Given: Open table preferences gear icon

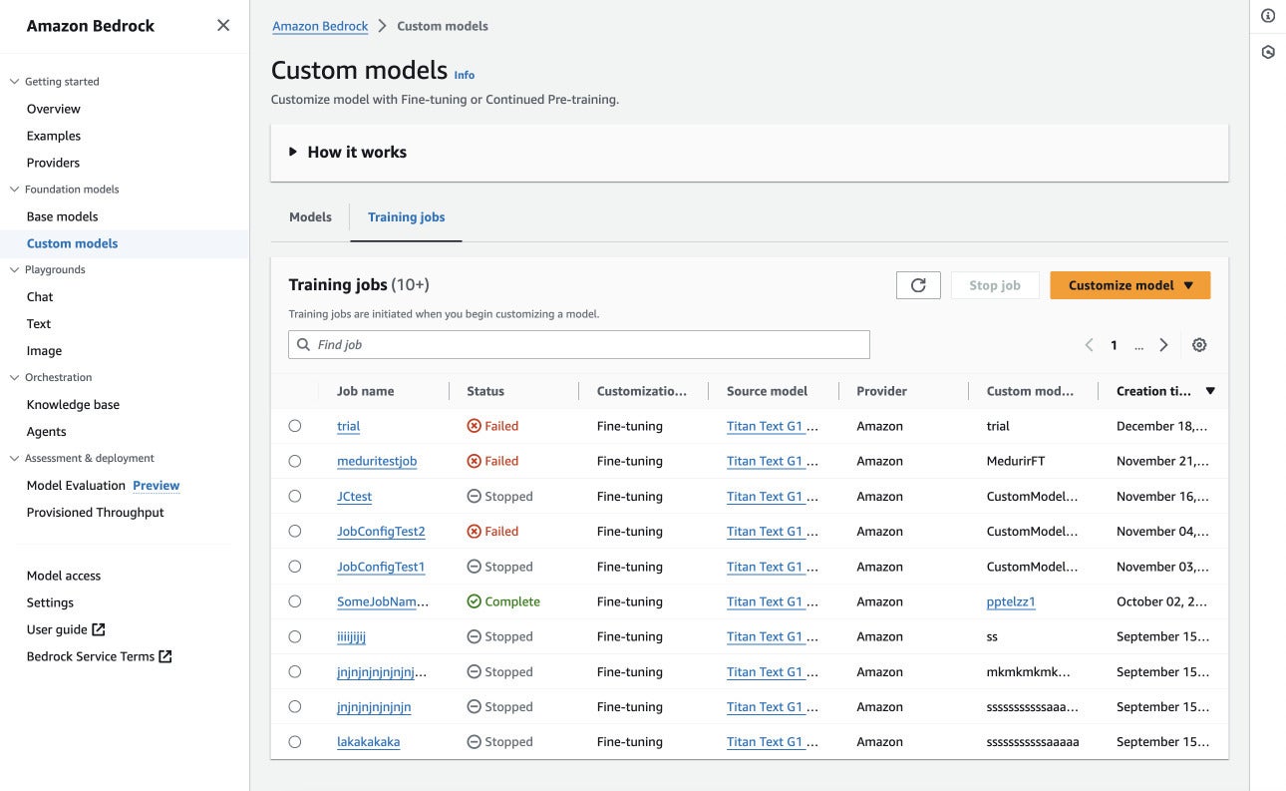Looking at the screenshot, I should point(1199,345).
